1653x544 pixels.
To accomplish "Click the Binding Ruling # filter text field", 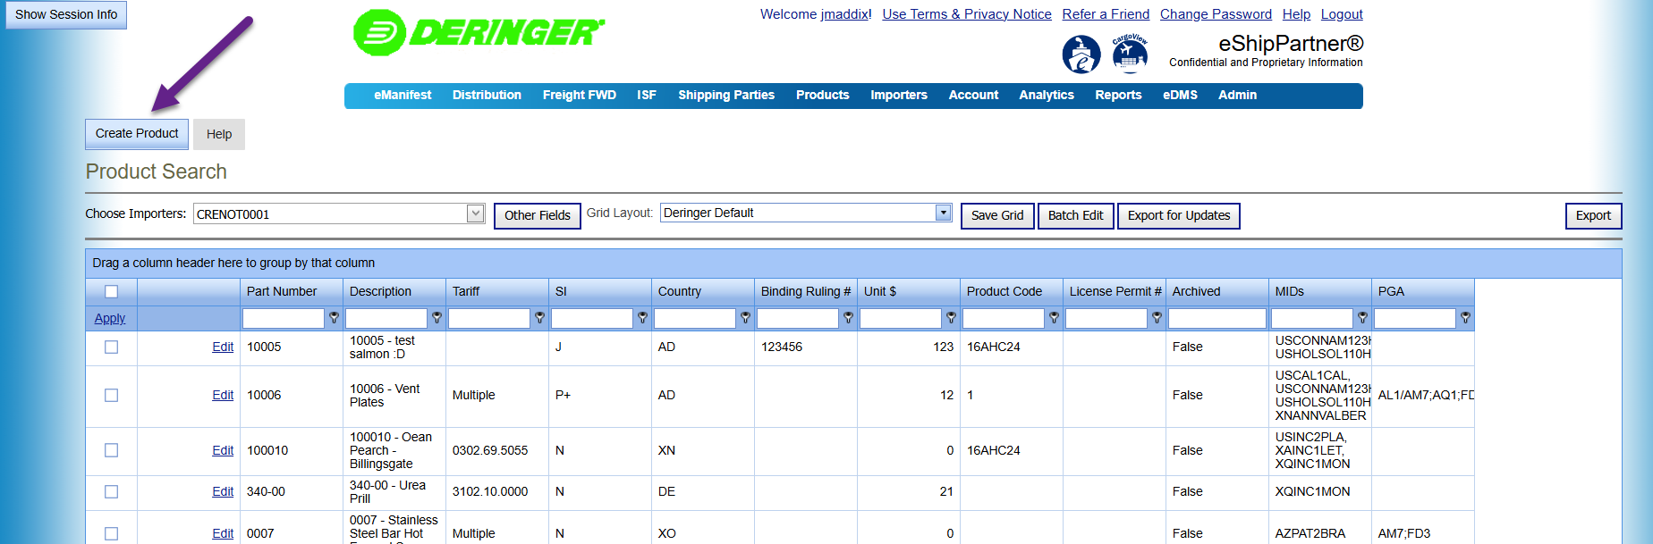I will click(x=797, y=318).
